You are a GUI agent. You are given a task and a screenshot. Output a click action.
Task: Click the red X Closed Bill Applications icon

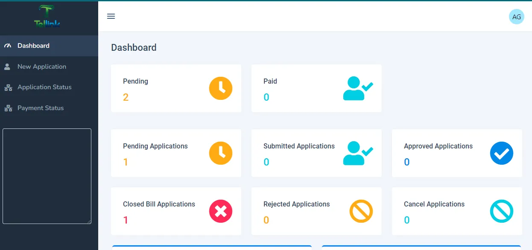click(220, 211)
